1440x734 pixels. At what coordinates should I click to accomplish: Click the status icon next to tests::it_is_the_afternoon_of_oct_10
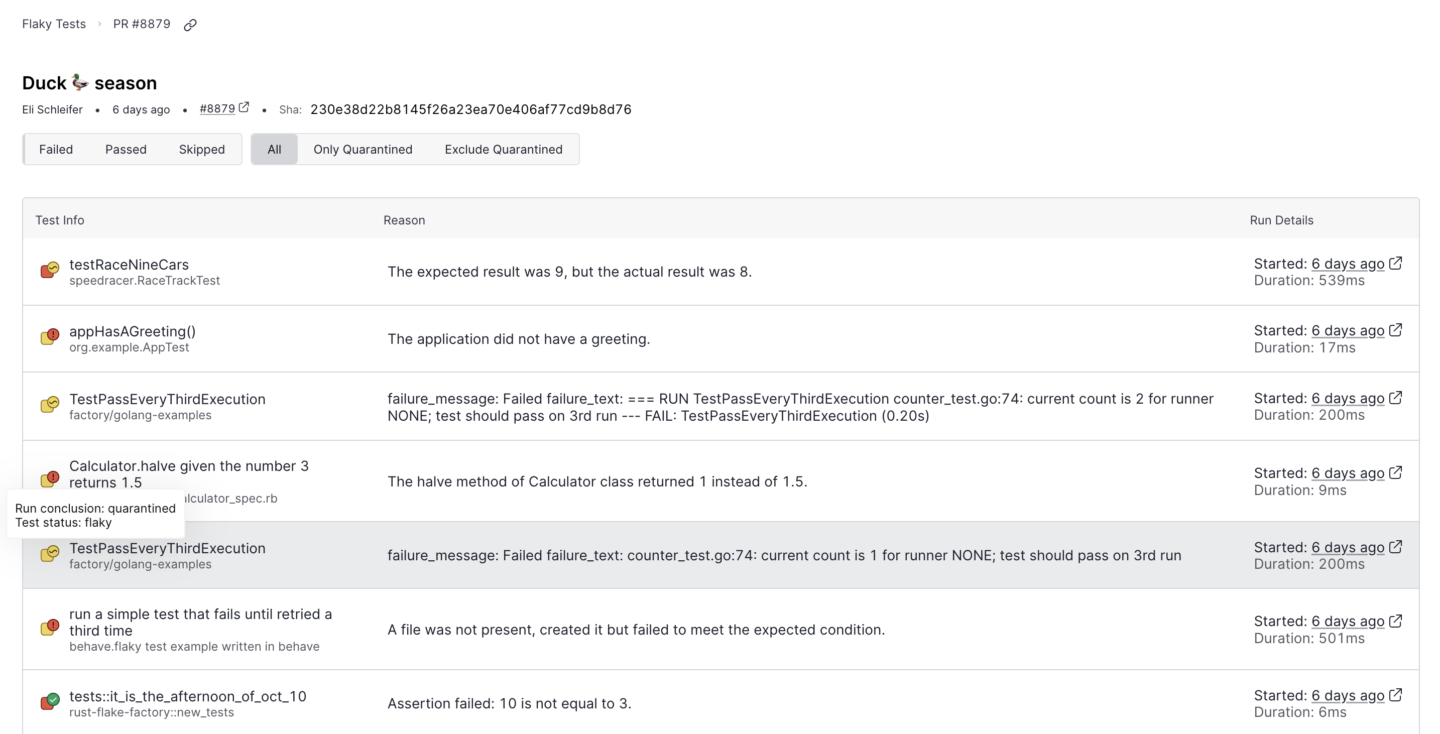pos(50,701)
